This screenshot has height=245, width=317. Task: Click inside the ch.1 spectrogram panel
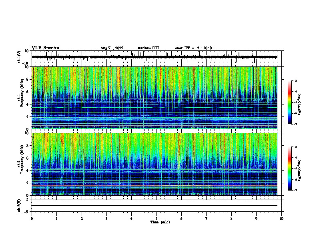pos(154,98)
